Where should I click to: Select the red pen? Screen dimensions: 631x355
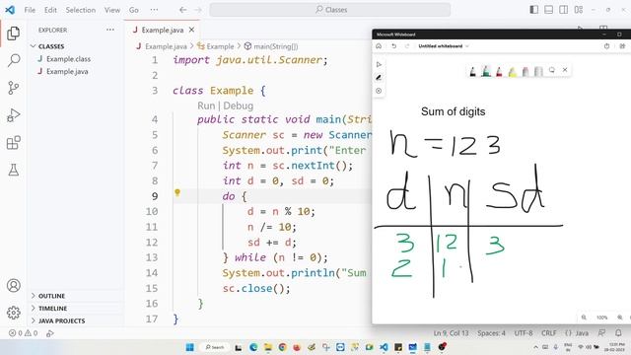[500, 72]
